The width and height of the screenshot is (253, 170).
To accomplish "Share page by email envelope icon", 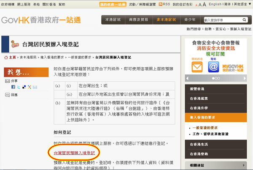I will (x=35, y=87).
